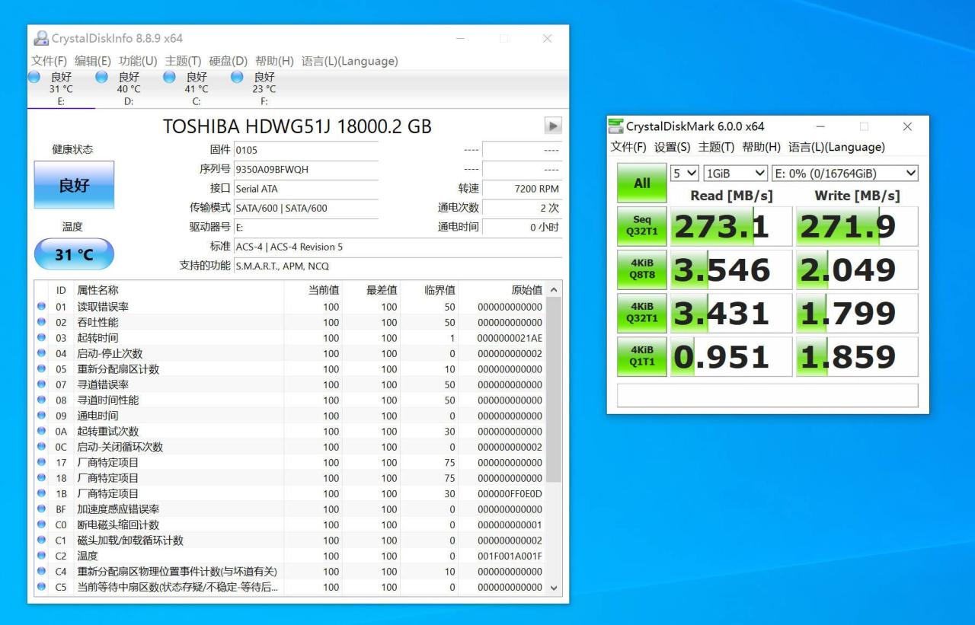
Task: Open the drive dropdown showing E: 0%
Action: (845, 174)
